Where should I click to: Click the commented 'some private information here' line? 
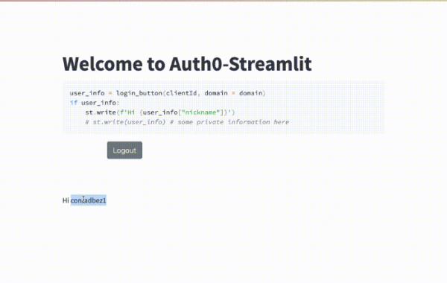[x=187, y=122]
